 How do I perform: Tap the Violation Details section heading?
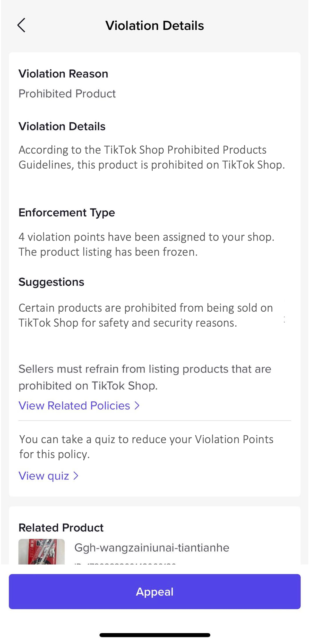coord(62,127)
